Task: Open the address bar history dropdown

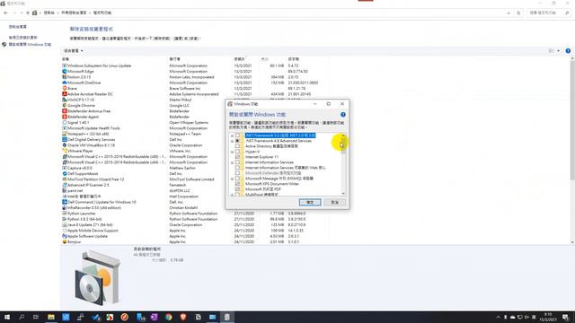Action: pos(509,13)
